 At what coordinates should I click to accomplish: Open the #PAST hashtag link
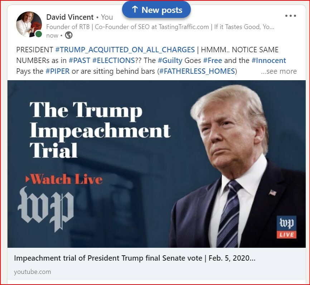point(79,60)
